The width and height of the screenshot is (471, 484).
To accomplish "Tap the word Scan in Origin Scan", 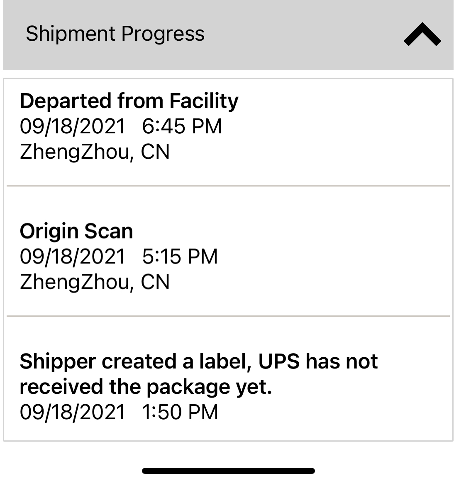I will [108, 231].
